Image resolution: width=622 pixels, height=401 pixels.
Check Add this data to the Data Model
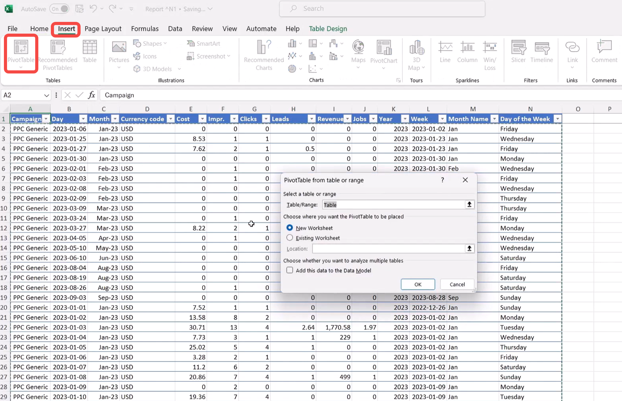289,270
